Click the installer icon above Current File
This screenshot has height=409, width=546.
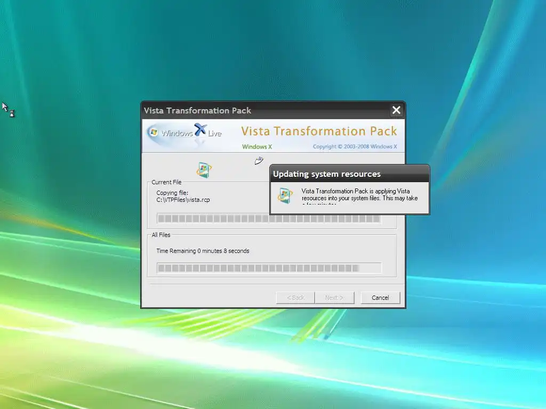coord(204,170)
